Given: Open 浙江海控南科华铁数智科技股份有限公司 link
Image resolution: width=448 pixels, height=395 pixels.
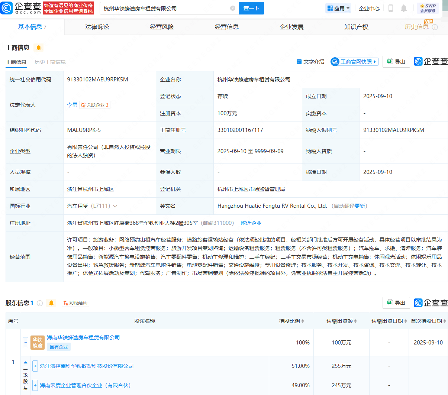Looking at the screenshot, I should (x=87, y=366).
